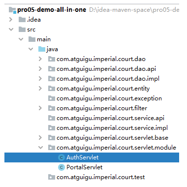Click the .idea folder icon
This screenshot has height=187, width=187.
(22, 20)
